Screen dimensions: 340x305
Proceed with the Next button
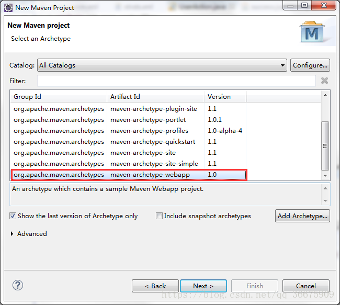[x=203, y=286]
